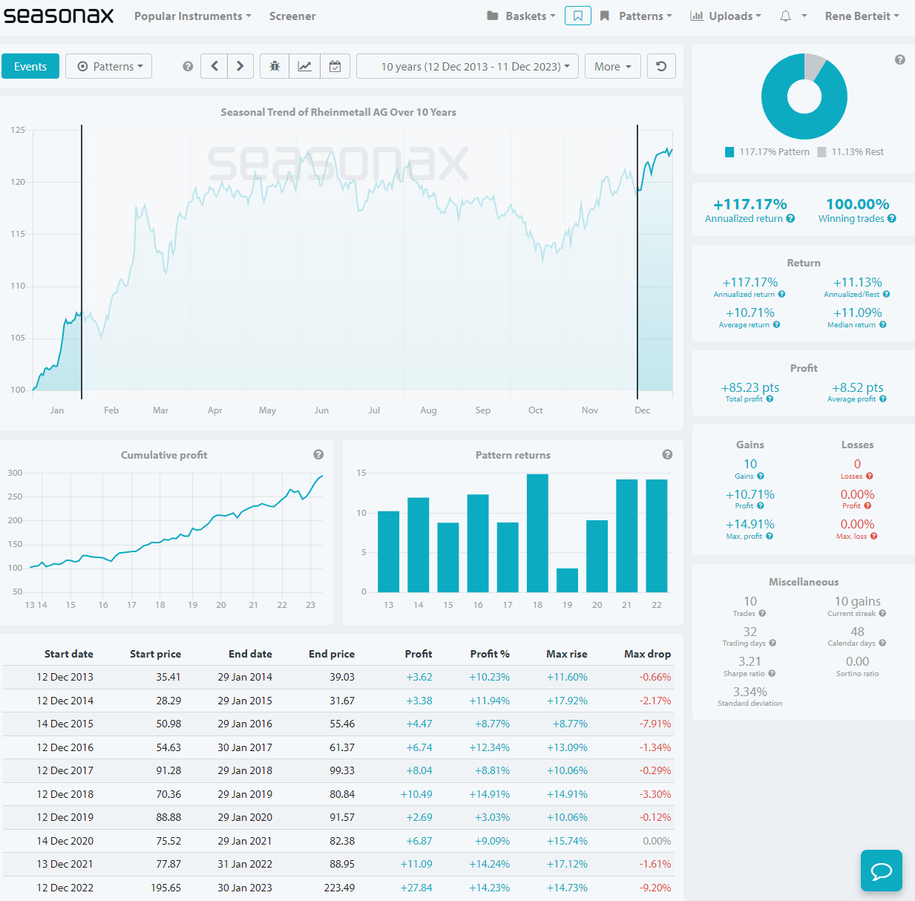Click help icon beside Calendar days
Screen dimensions: 915x901
coord(882,643)
